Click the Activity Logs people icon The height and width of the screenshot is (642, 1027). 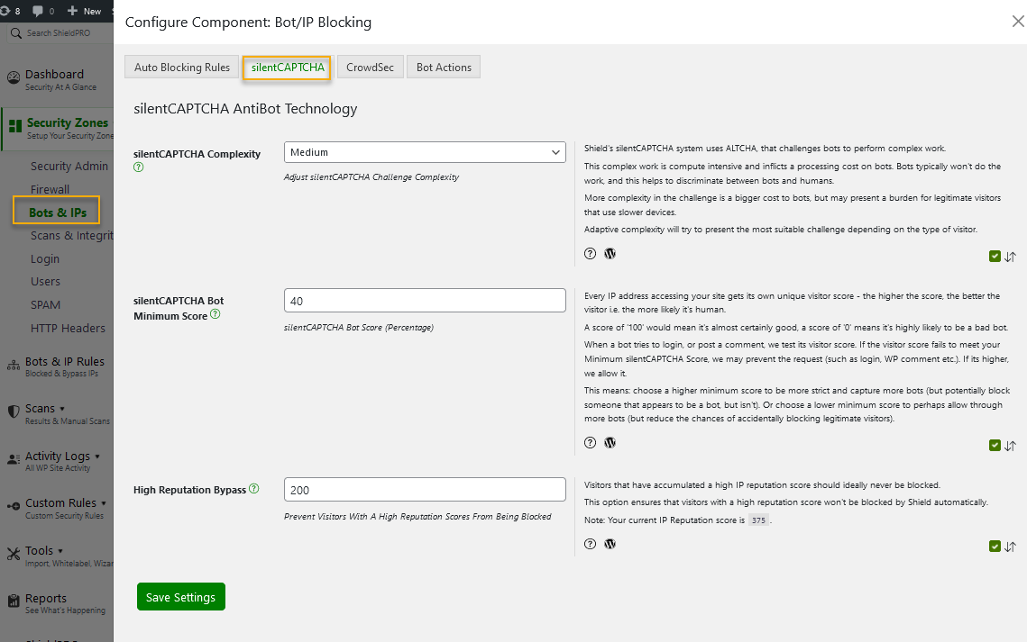coord(14,459)
